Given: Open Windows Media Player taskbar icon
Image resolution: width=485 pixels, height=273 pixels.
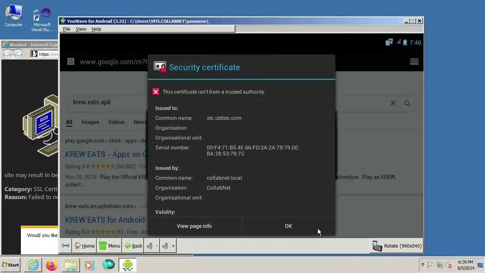Looking at the screenshot, I should point(89,265).
